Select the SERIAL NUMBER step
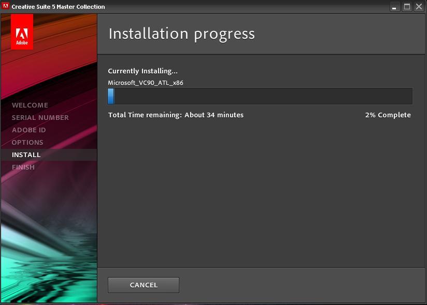The image size is (427, 305). (x=40, y=117)
